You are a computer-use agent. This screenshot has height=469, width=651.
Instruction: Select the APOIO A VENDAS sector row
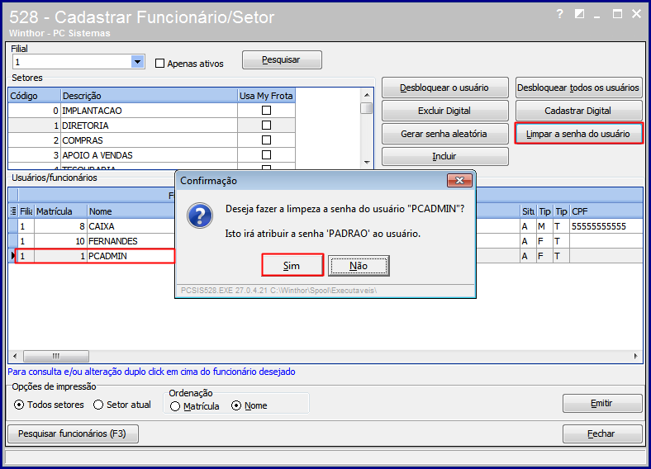(151, 155)
